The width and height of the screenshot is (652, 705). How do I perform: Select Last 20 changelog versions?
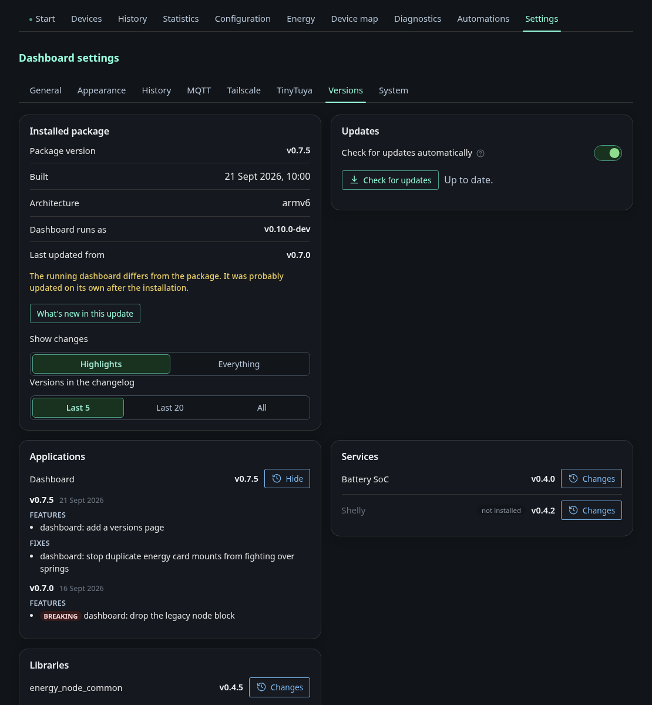(x=170, y=408)
